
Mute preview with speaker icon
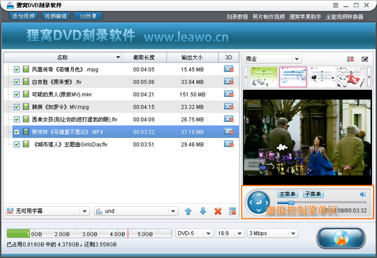pos(363,194)
